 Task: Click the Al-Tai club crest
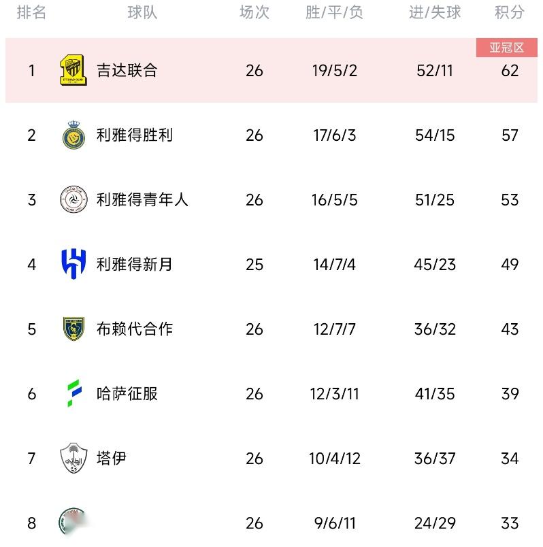click(73, 458)
